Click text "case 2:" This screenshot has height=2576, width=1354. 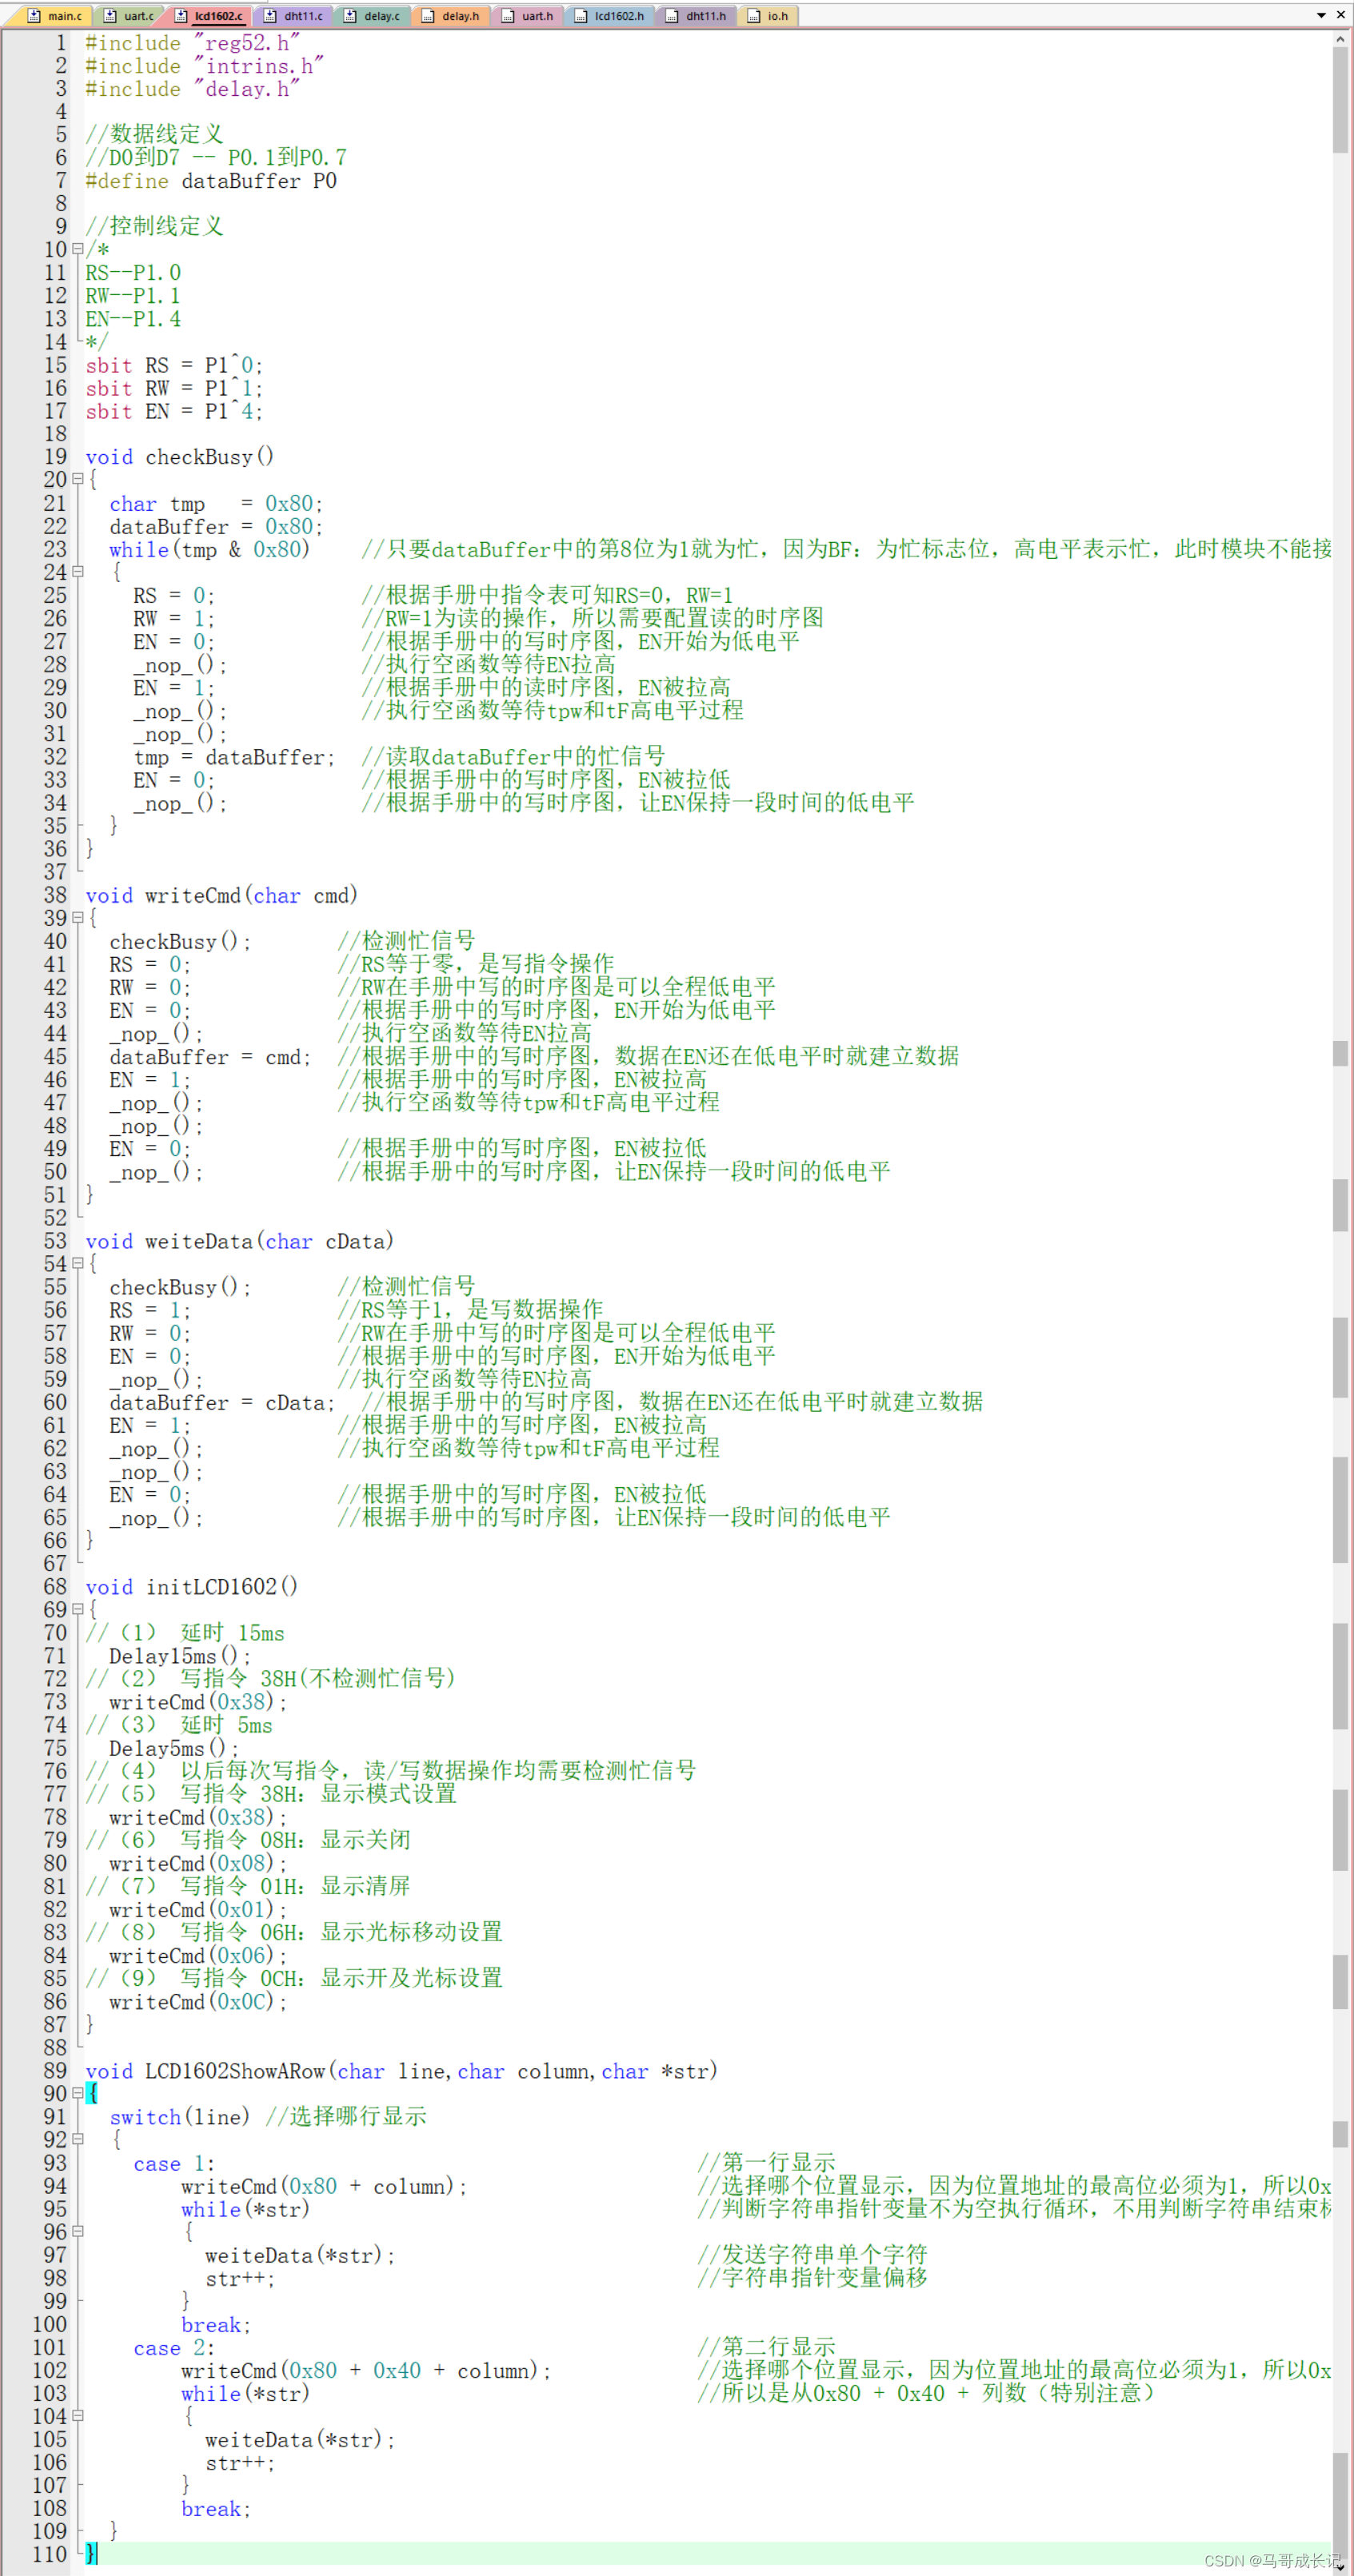(174, 2347)
